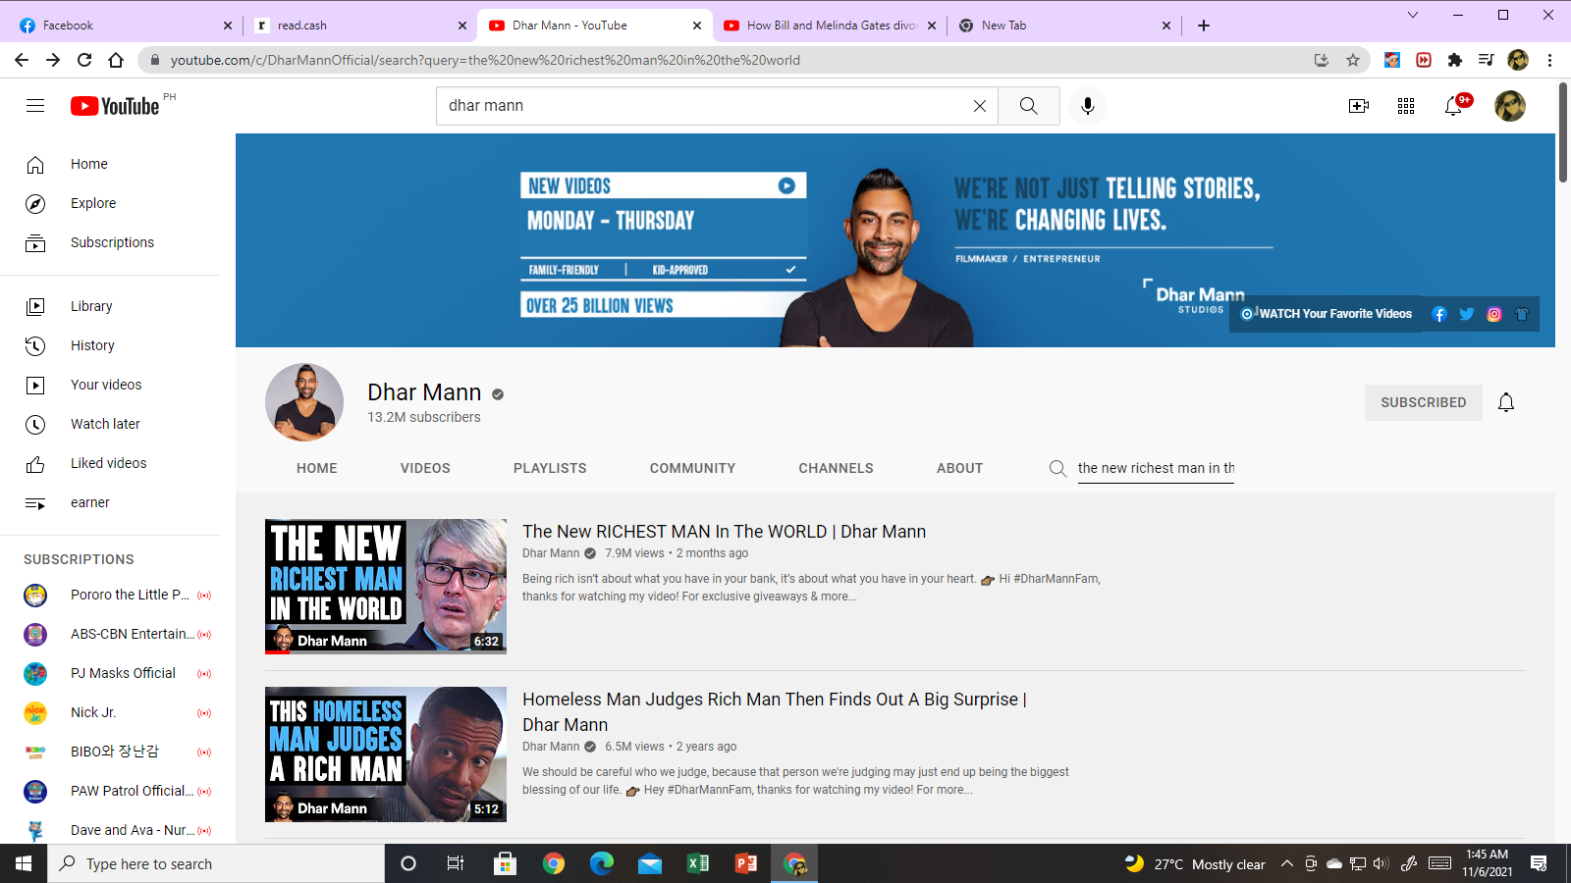
Task: Clear the search box with the X
Action: [979, 106]
